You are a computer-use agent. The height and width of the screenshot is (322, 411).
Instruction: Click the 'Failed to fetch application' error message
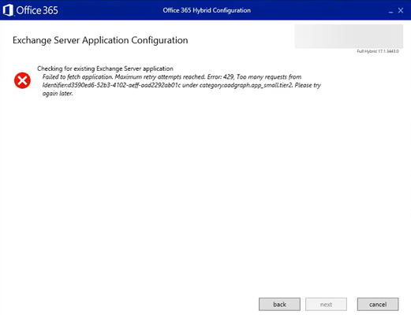point(181,85)
